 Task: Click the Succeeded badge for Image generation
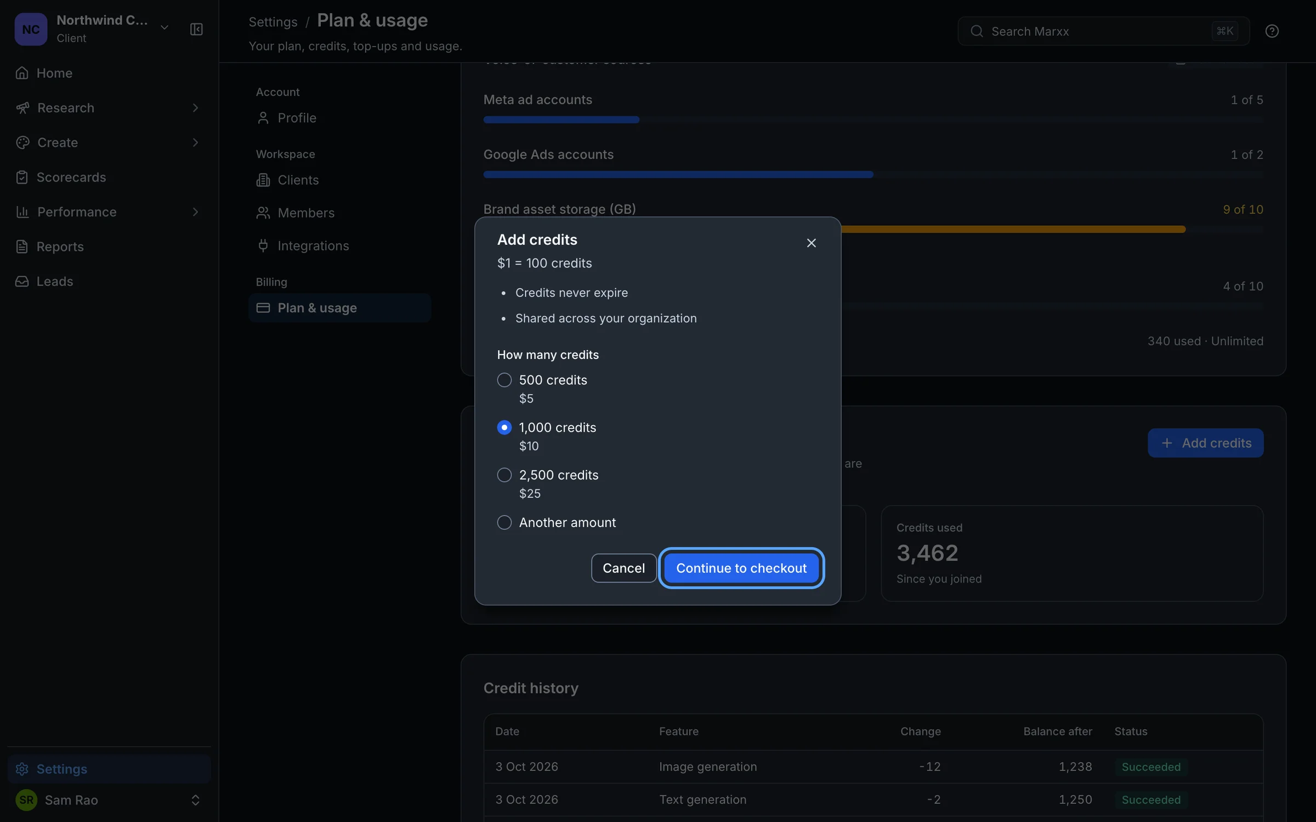pos(1151,767)
